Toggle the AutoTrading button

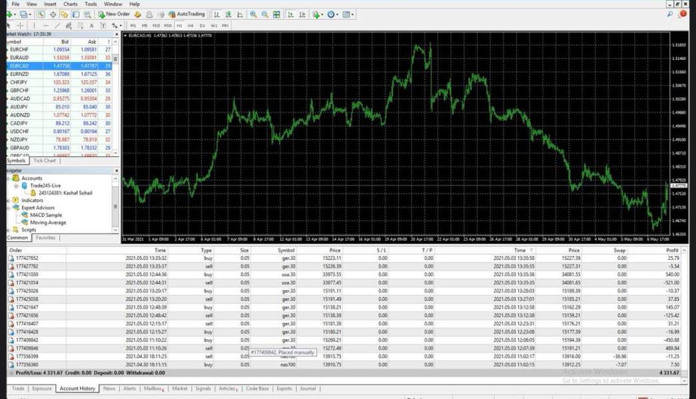186,14
